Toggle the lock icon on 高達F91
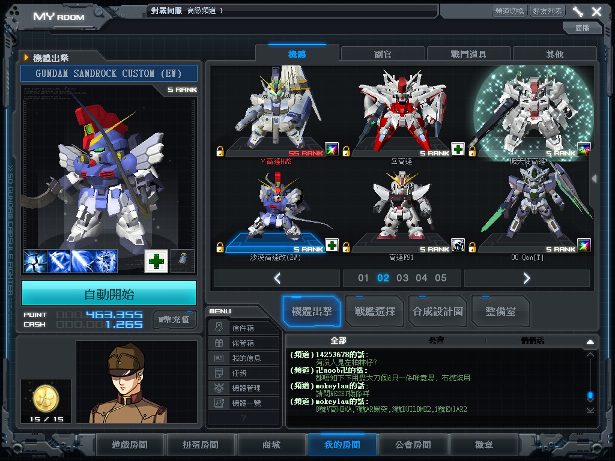The image size is (615, 461). 346,247
